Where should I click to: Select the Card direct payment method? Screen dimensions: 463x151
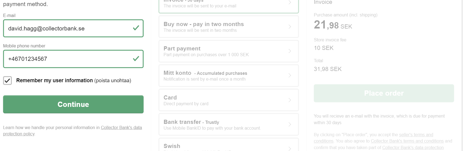229,100
